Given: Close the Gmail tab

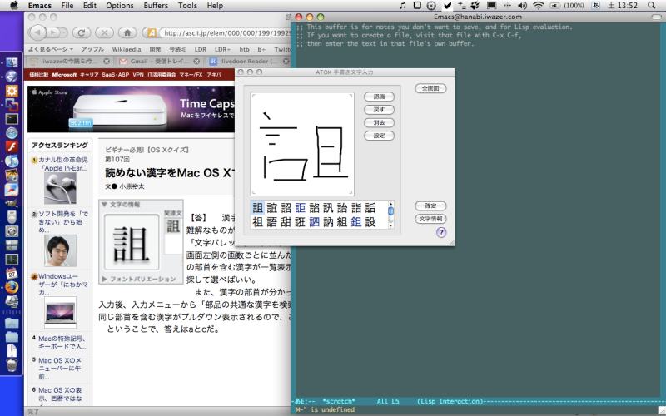Looking at the screenshot, I should (x=196, y=61).
